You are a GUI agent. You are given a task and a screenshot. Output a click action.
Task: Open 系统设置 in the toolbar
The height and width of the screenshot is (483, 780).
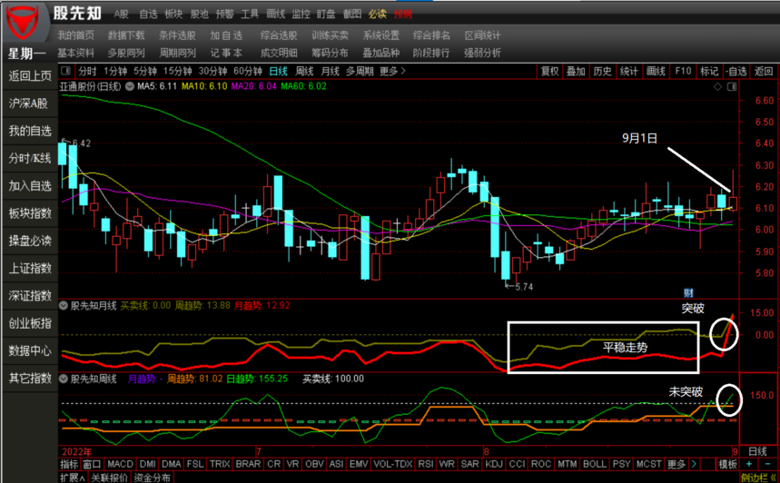pyautogui.click(x=381, y=35)
